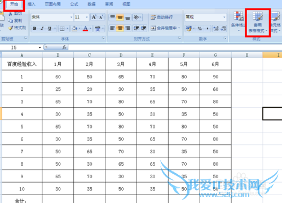Align cell text to the left
Screen dimensions: 282x203
click(113, 28)
